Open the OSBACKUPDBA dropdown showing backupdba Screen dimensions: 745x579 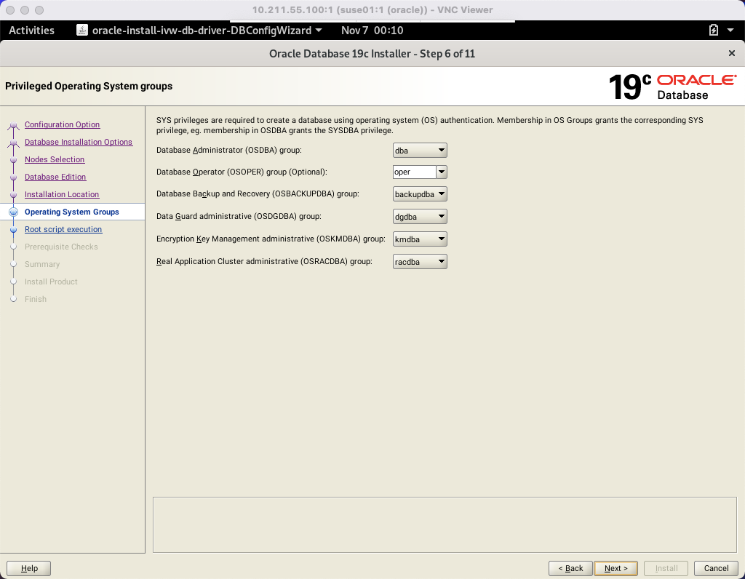[x=420, y=193]
